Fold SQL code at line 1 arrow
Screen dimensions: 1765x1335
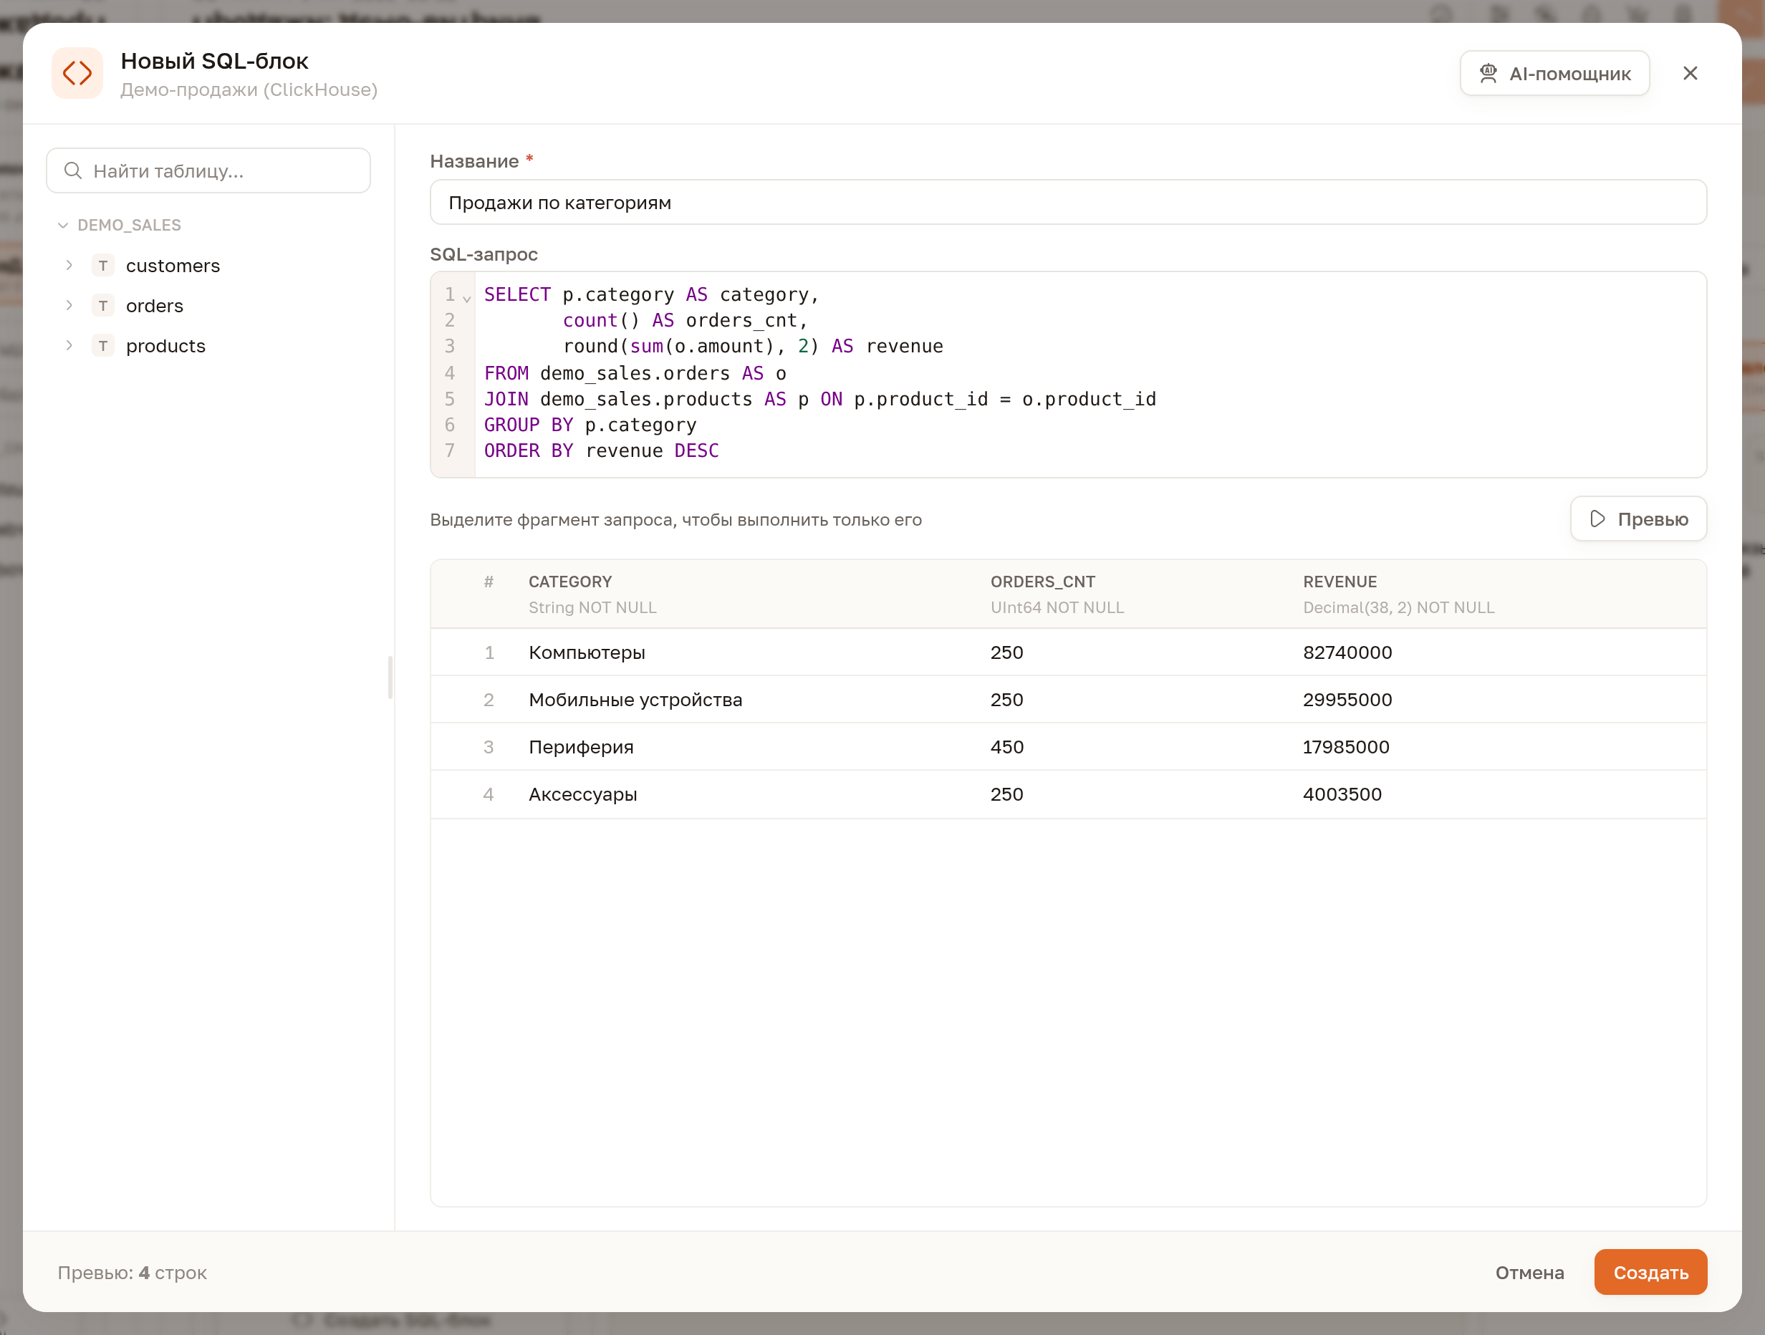[467, 299]
